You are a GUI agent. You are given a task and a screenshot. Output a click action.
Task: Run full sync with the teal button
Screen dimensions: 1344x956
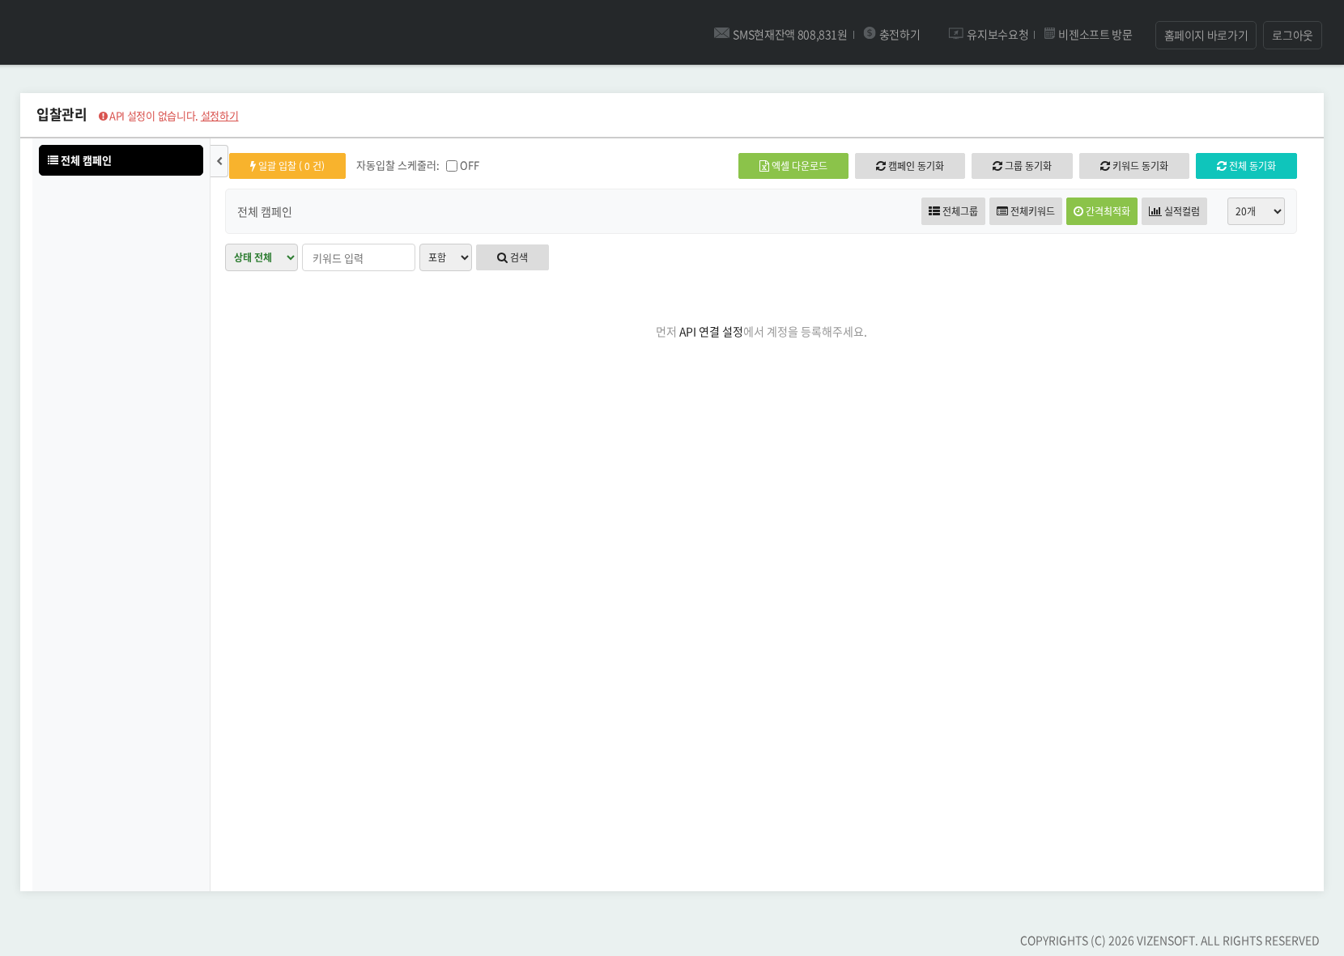click(1245, 166)
